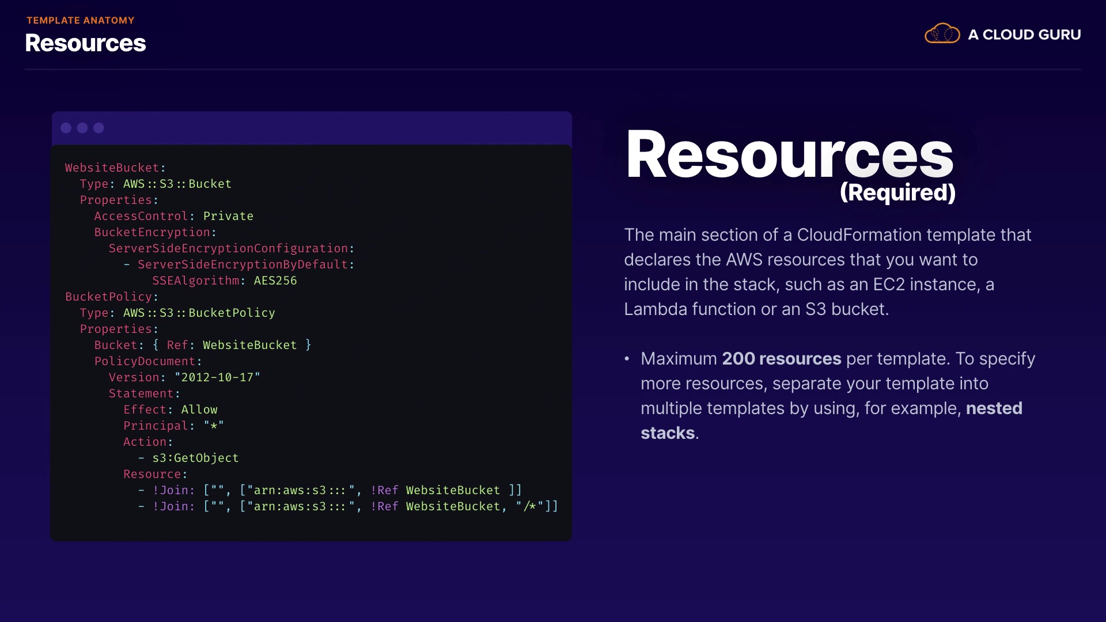Click the TEMPLATE ANATOMY orange label
Viewport: 1106px width, 622px height.
(80, 20)
